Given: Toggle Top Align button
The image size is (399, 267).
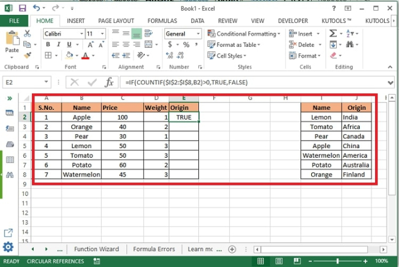Looking at the screenshot, I should pyautogui.click(x=116, y=32).
